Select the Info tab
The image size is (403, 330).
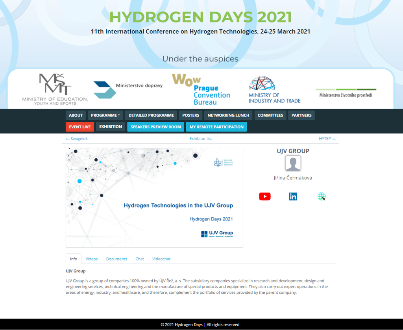click(74, 259)
